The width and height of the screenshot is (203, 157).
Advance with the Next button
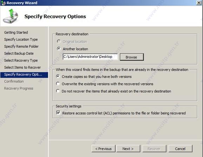tap(128, 149)
